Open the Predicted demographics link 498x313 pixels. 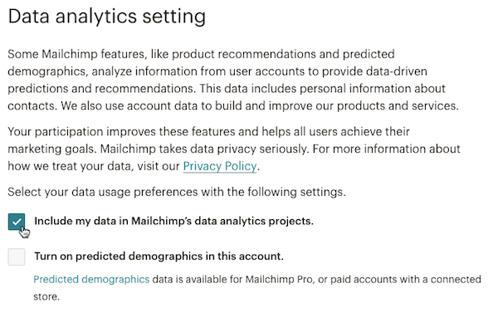coord(91,279)
